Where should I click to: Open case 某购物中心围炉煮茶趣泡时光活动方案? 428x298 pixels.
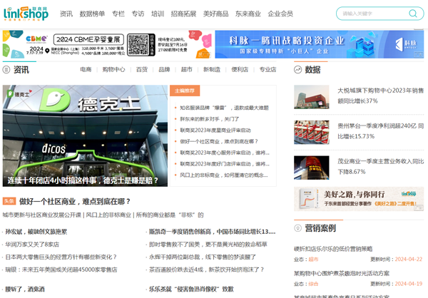(x=342, y=274)
